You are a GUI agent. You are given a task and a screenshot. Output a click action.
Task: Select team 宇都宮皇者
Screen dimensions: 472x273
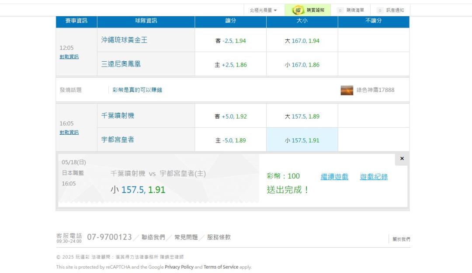pos(118,140)
